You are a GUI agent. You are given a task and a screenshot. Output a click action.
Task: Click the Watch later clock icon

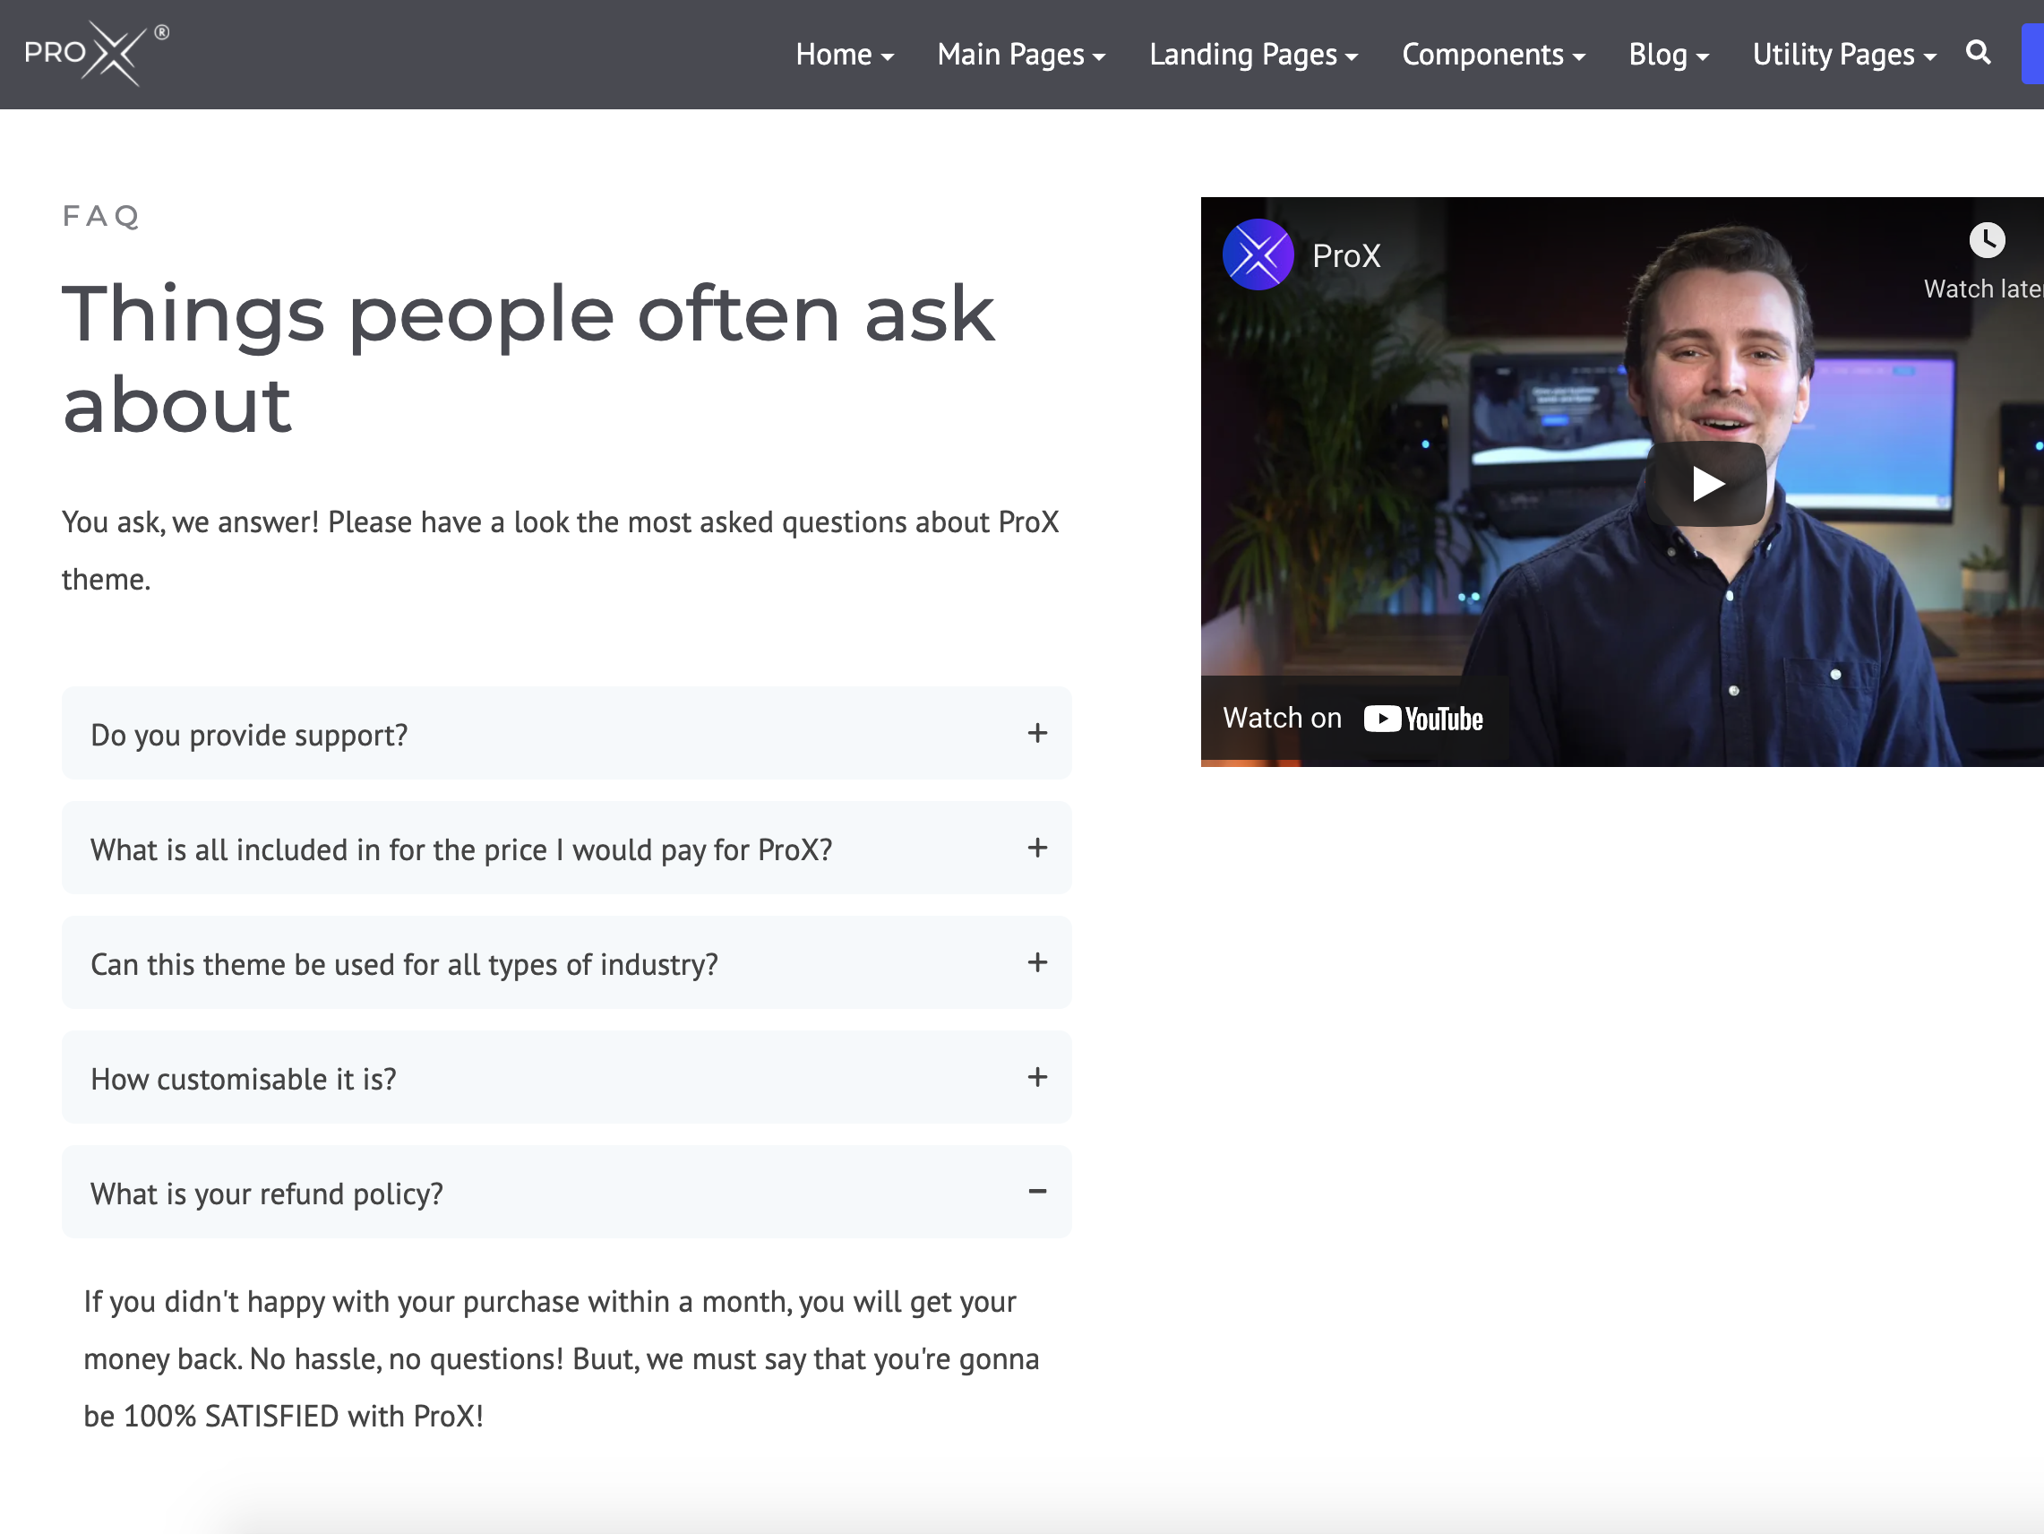pyautogui.click(x=1987, y=241)
